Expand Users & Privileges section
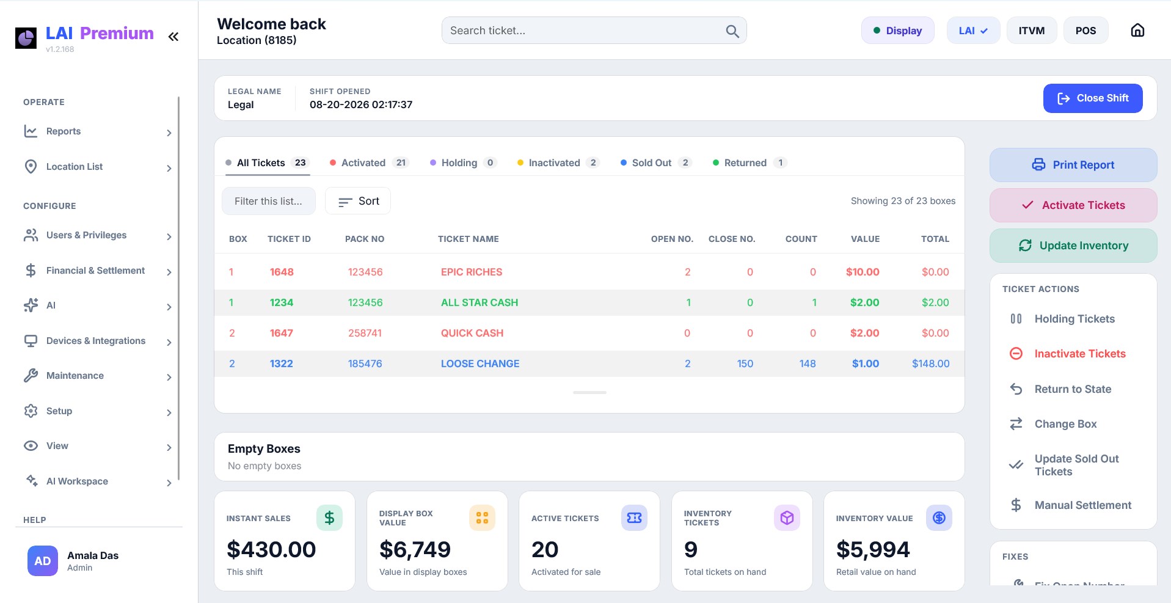Image resolution: width=1171 pixels, height=603 pixels. click(98, 235)
